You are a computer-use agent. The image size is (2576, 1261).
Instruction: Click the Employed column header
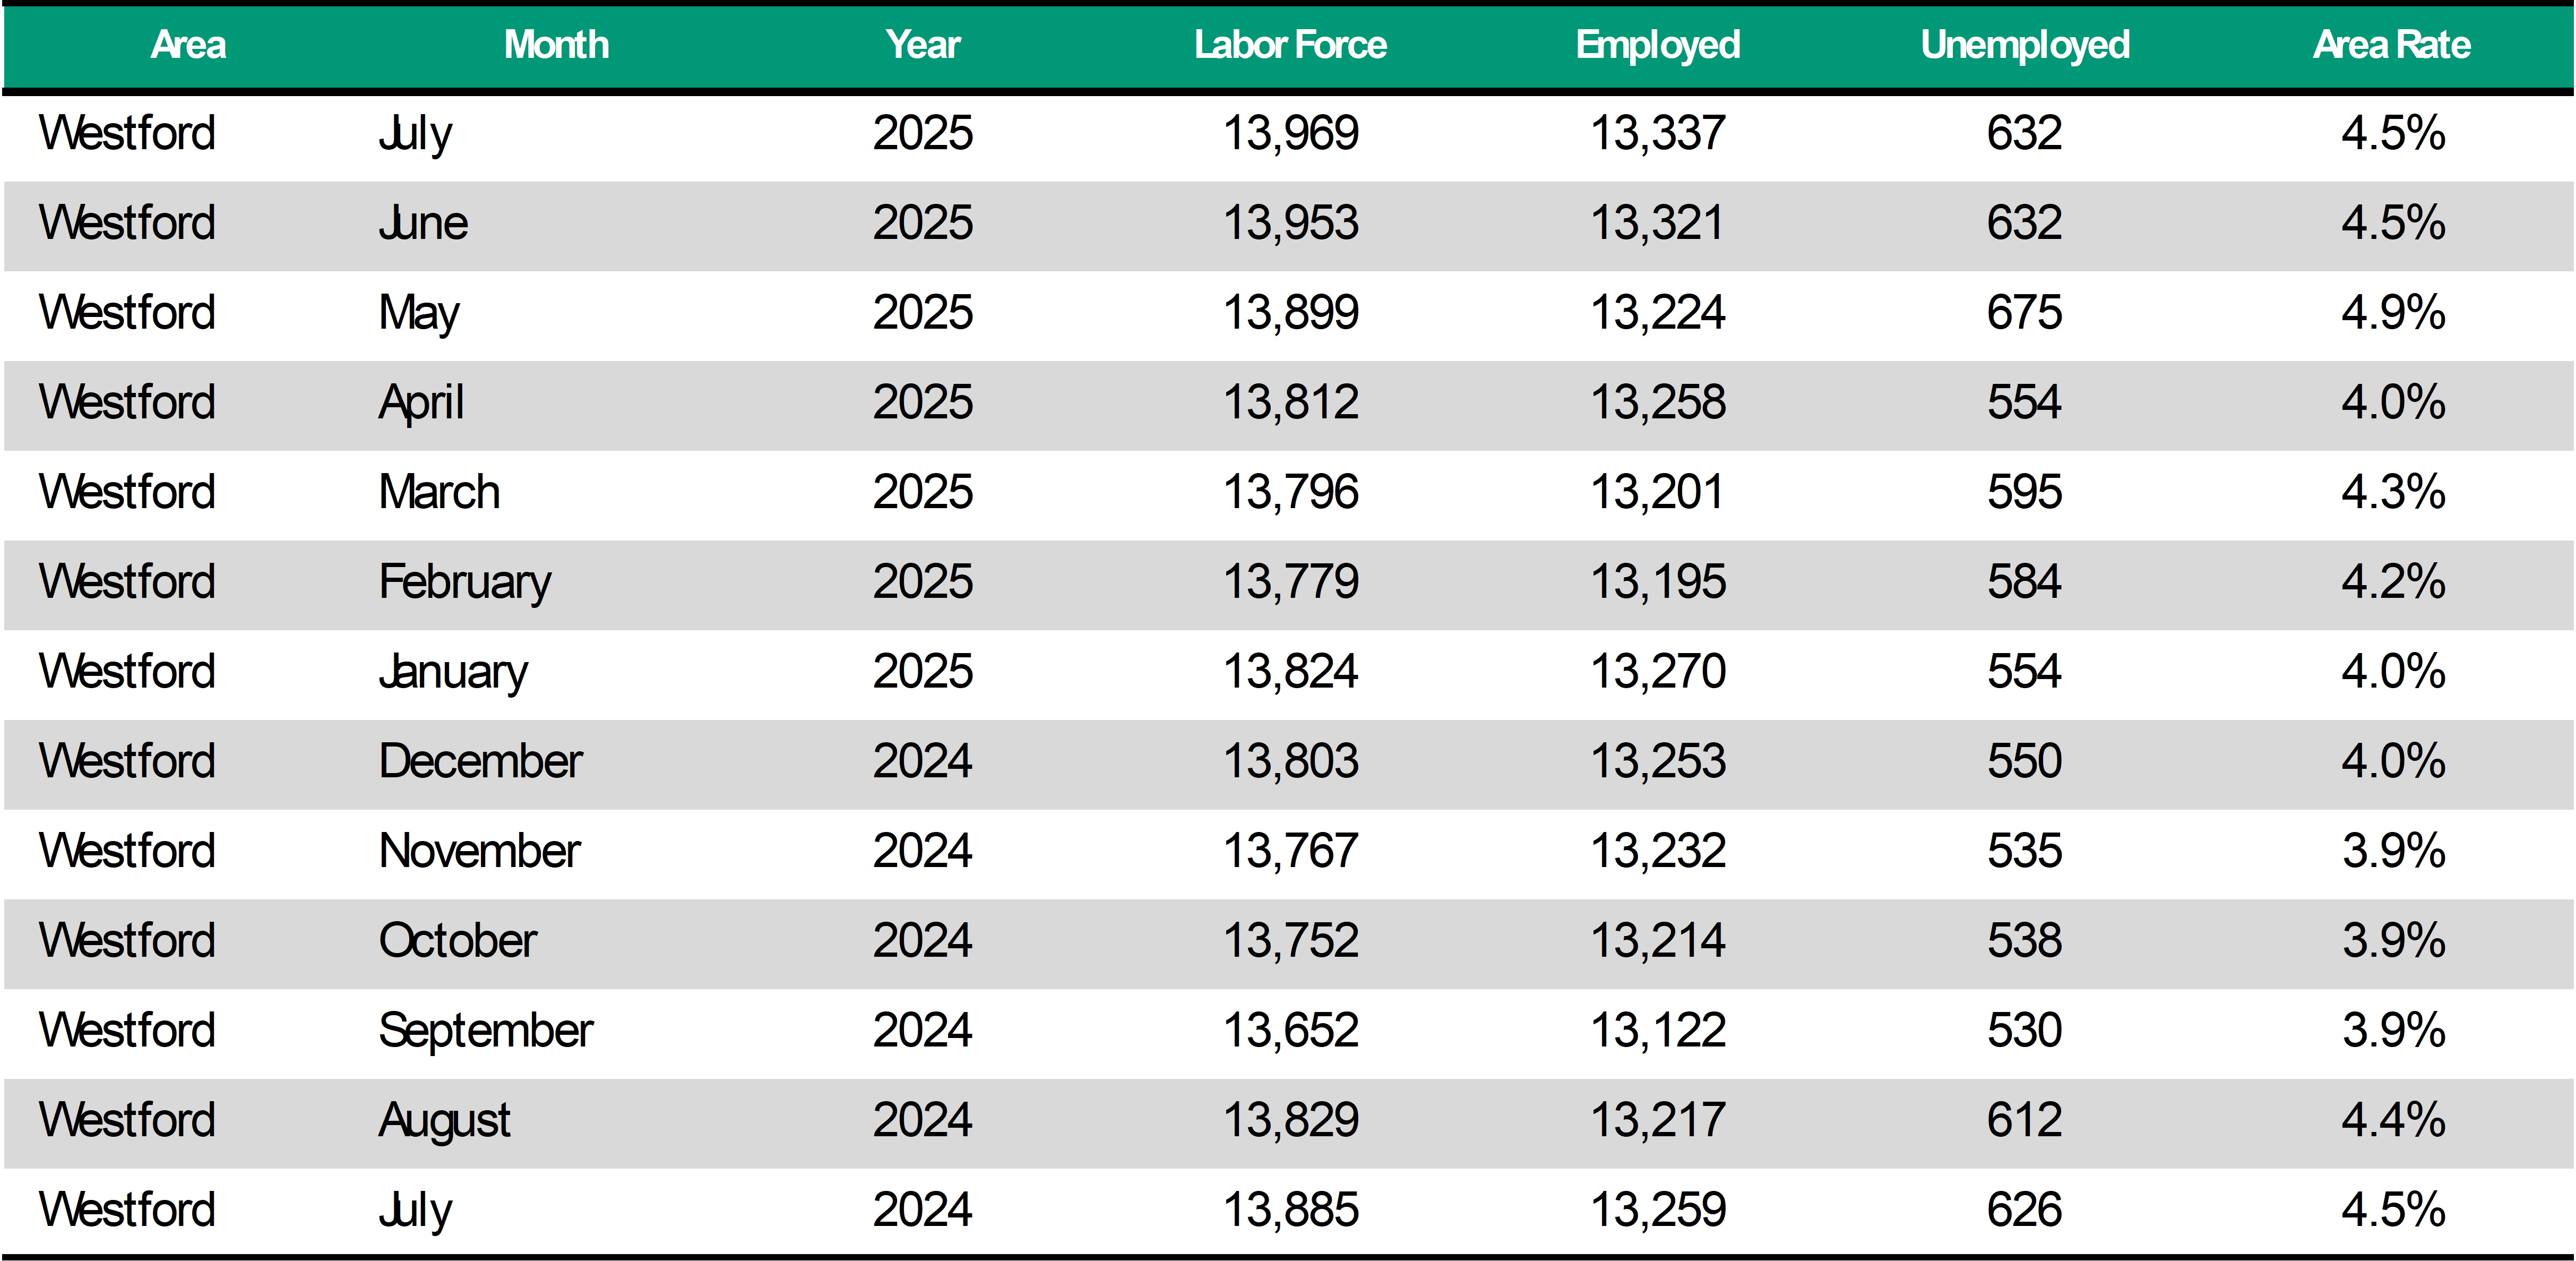click(x=1658, y=45)
